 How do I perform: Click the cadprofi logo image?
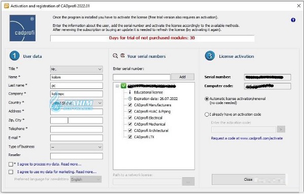point(22,28)
